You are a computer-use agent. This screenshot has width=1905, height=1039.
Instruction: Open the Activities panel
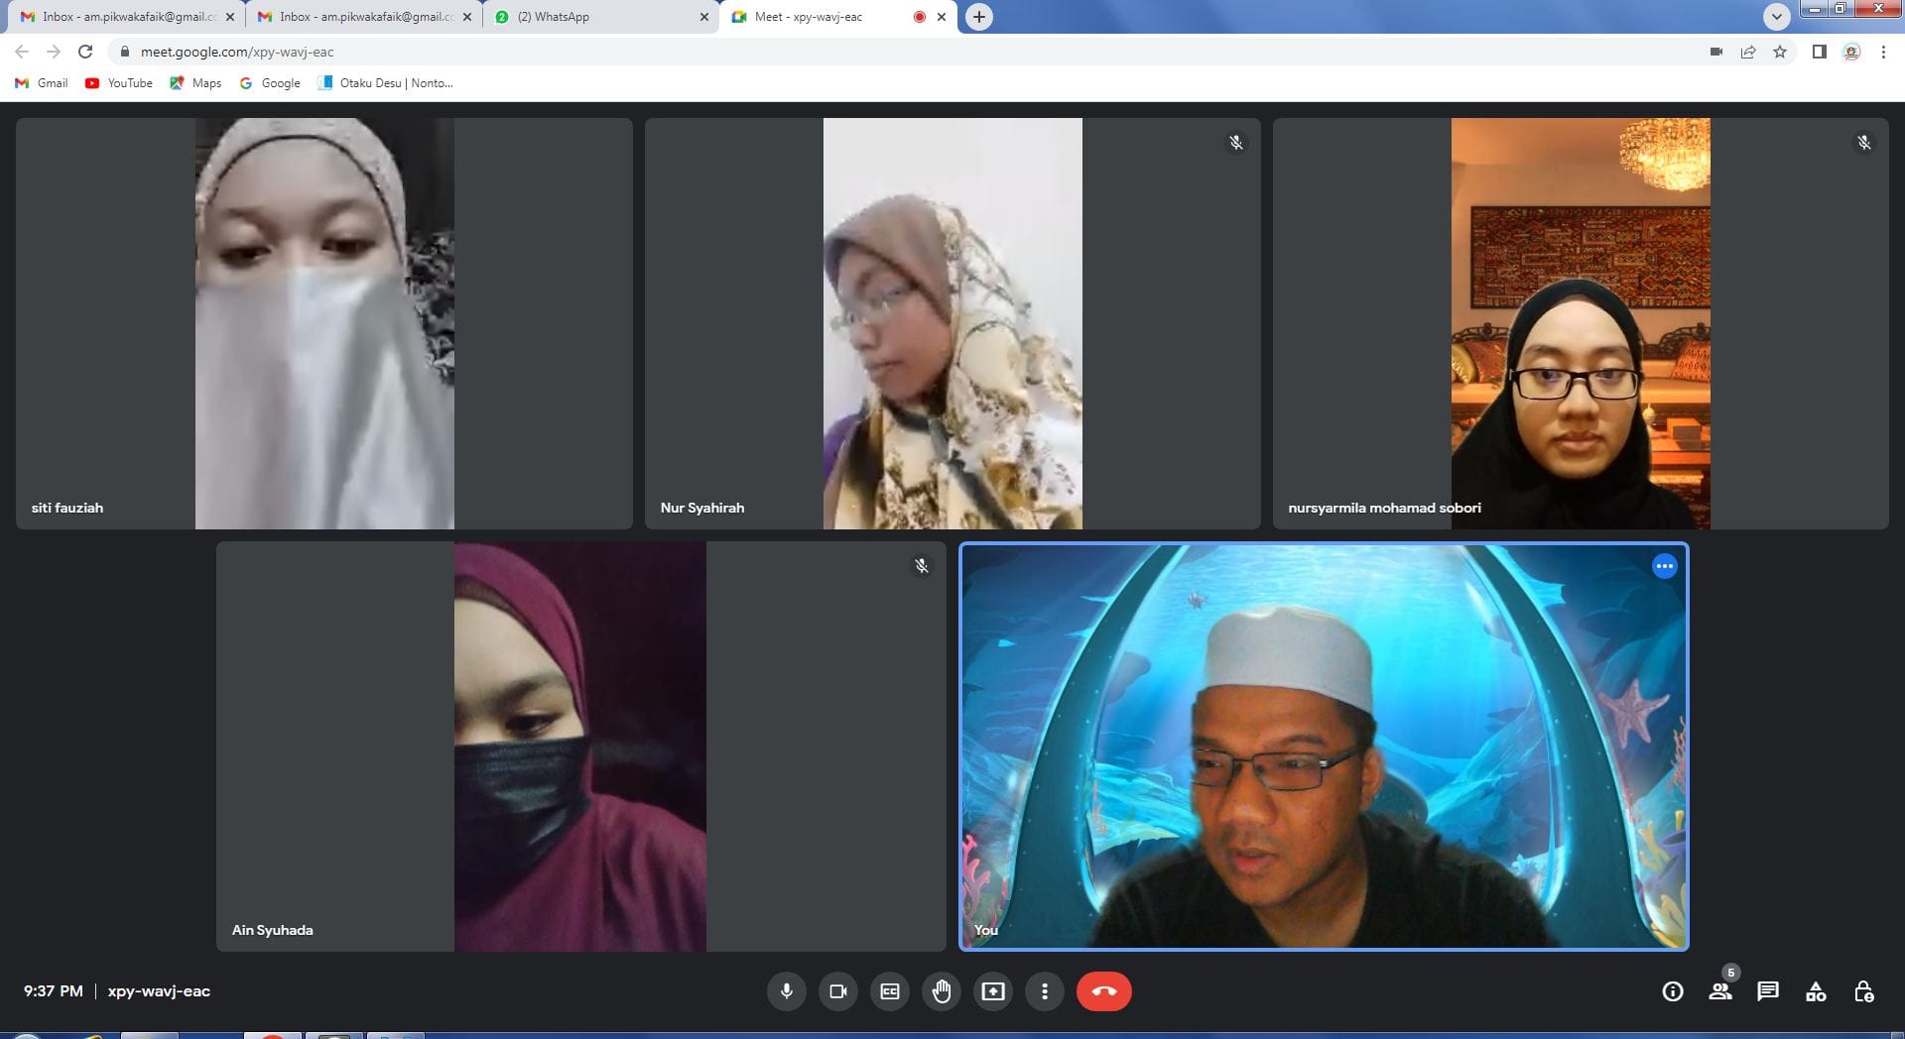1816,991
